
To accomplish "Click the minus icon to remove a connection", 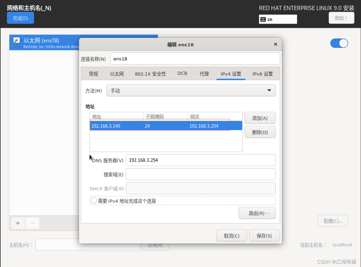I will pos(32,223).
